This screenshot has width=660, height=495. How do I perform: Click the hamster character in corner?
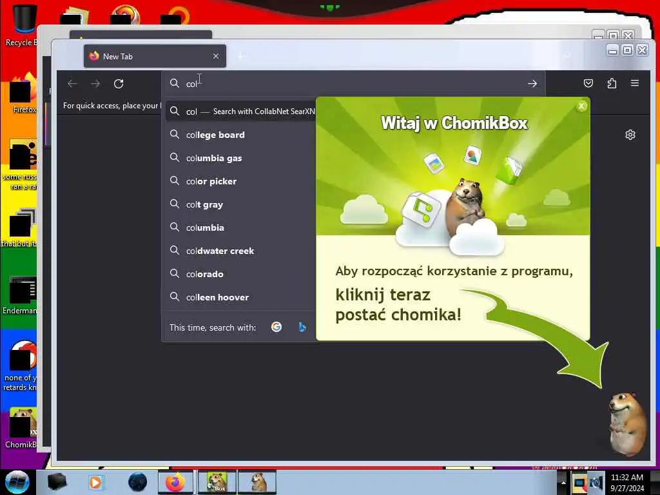628,424
